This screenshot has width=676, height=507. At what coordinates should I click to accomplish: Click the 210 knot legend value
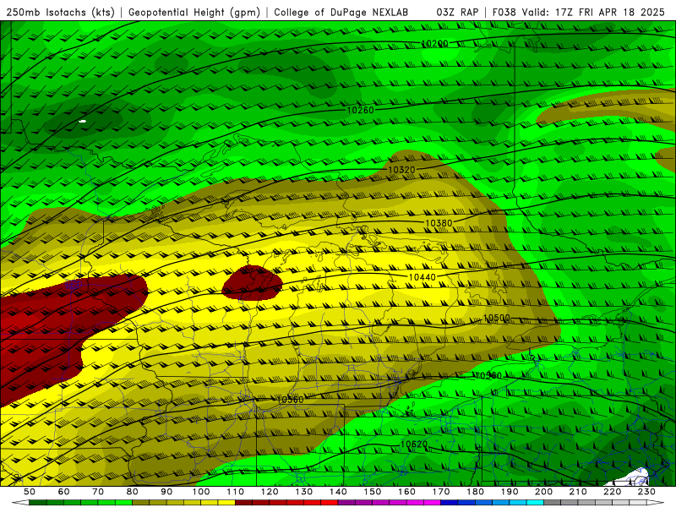[x=578, y=492]
